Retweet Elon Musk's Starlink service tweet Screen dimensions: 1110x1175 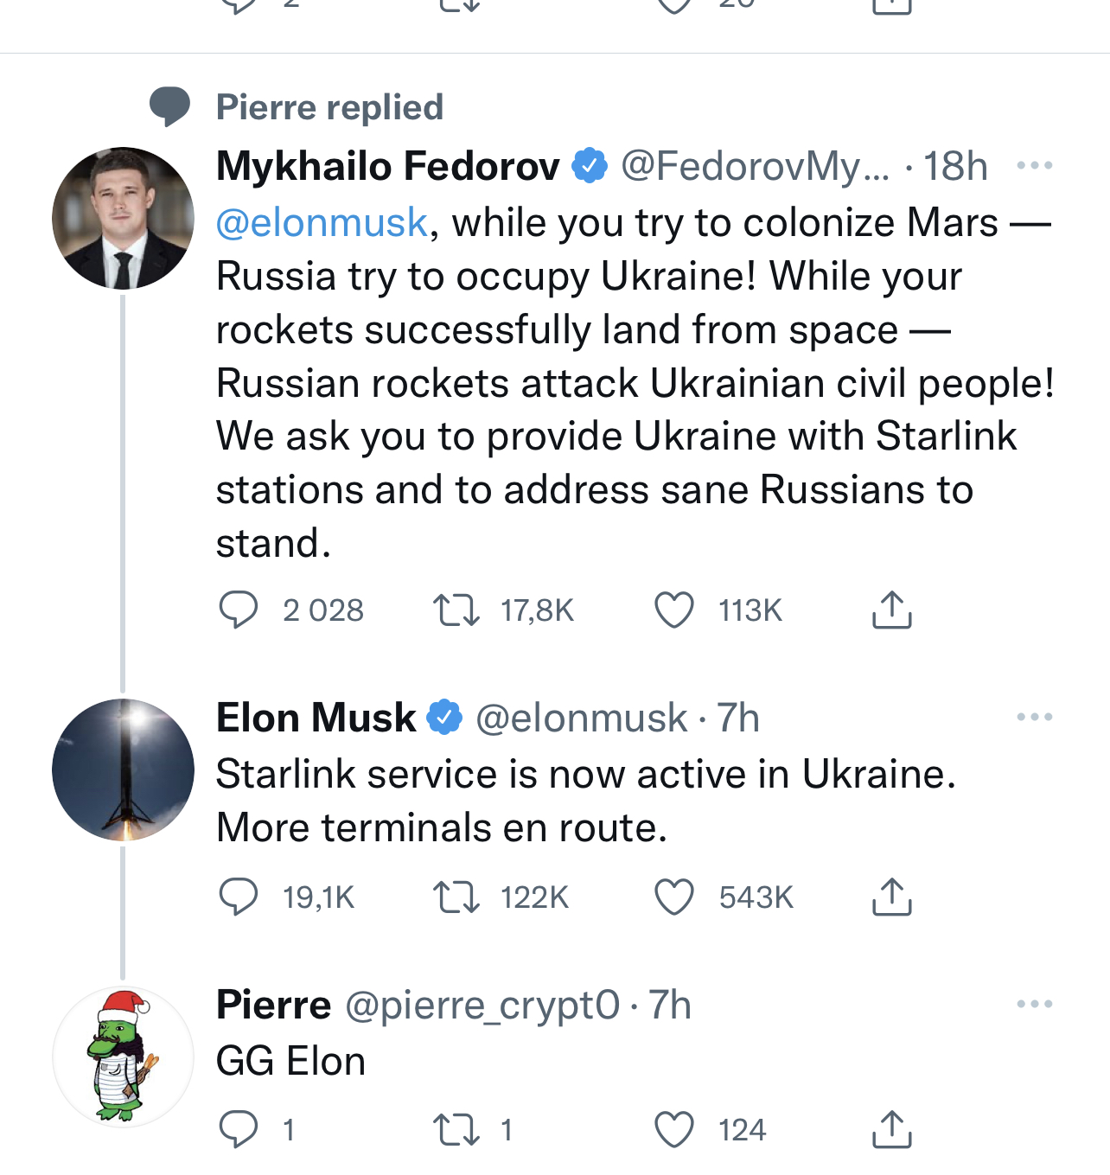(x=456, y=897)
